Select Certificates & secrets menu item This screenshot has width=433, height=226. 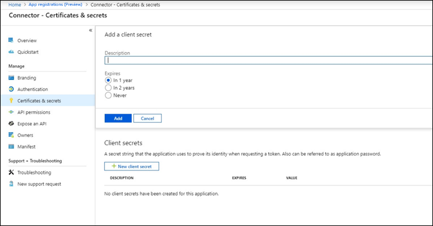[48, 100]
